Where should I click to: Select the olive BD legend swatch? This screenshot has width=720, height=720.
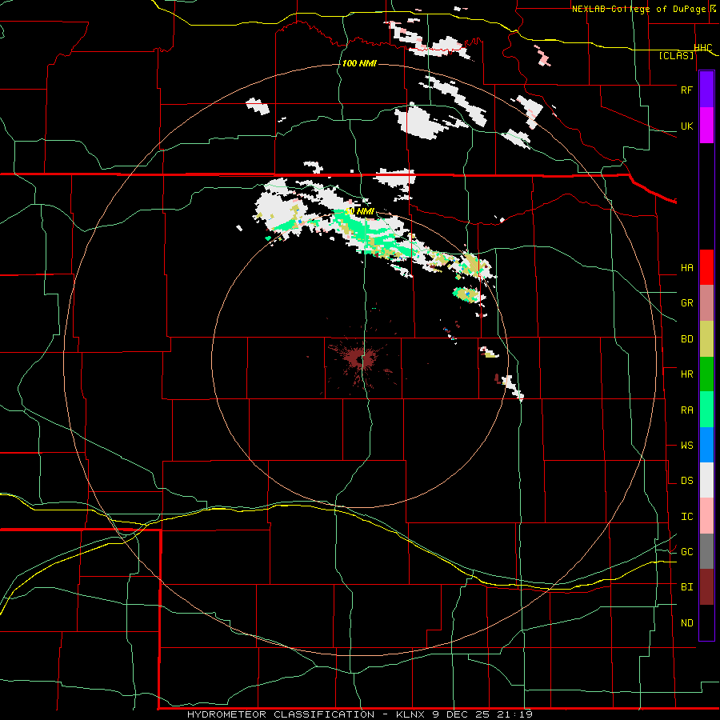pyautogui.click(x=706, y=339)
